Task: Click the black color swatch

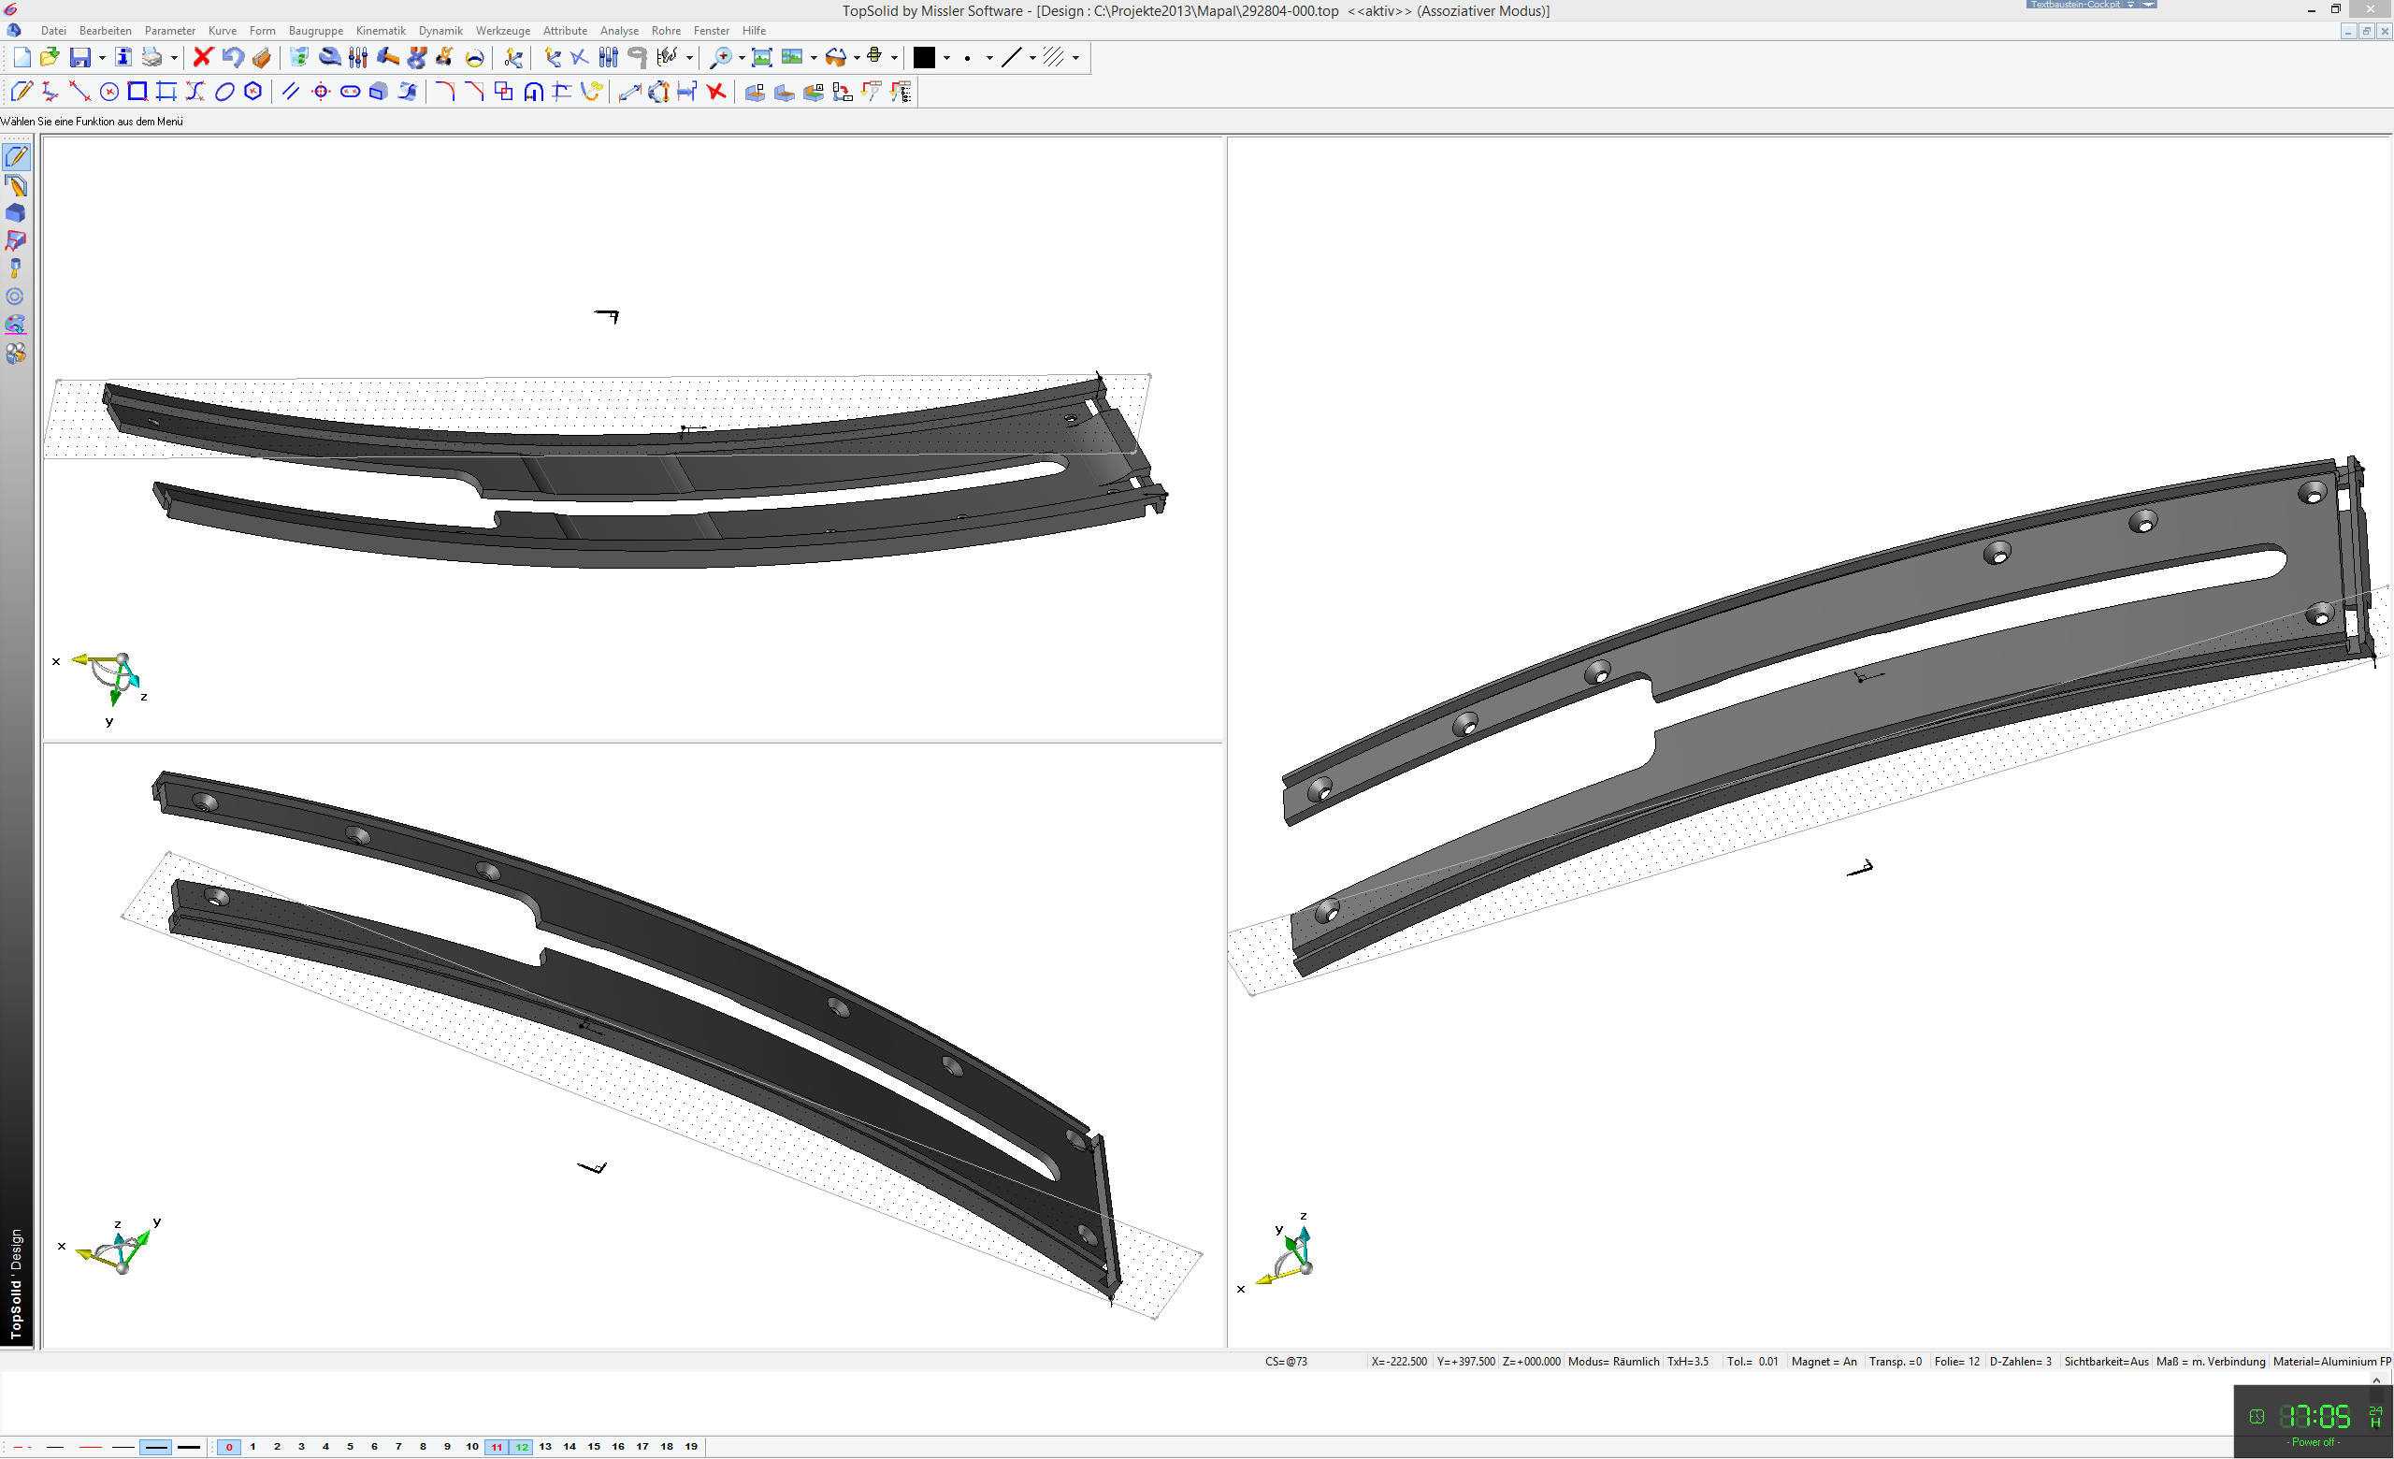Action: pos(924,57)
